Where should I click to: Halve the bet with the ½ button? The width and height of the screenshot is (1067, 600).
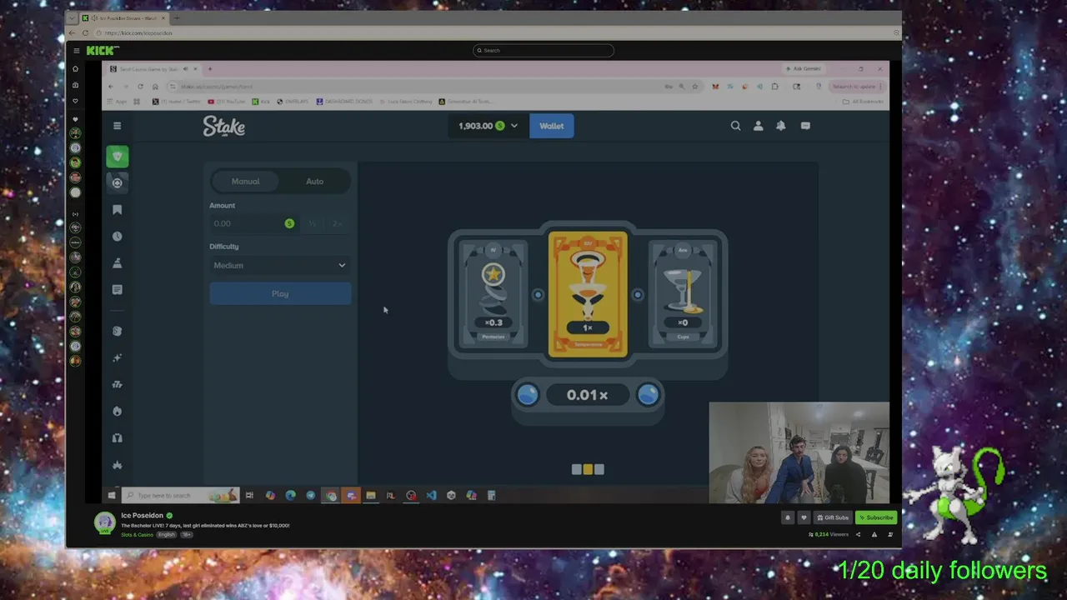313,223
